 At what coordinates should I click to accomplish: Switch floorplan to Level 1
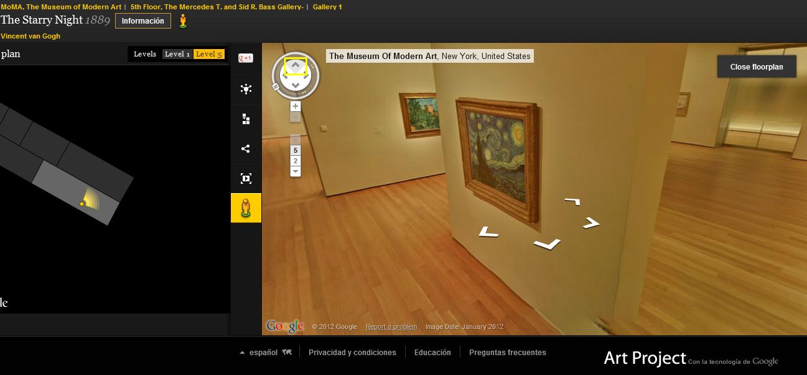point(177,54)
